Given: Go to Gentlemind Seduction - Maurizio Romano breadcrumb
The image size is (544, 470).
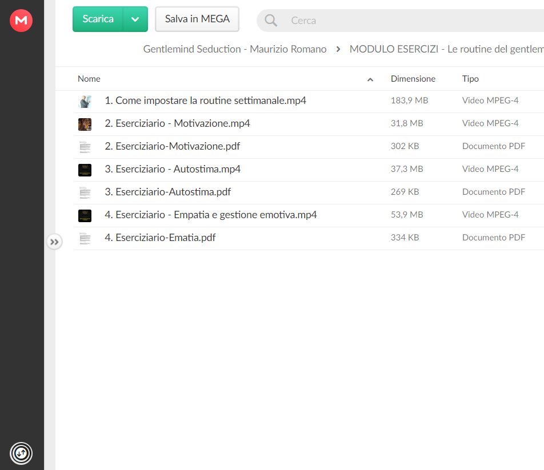Looking at the screenshot, I should (x=235, y=49).
